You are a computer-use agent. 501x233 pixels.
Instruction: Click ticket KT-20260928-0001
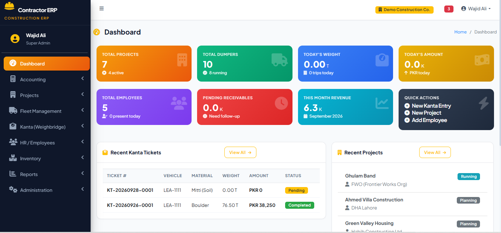click(130, 190)
